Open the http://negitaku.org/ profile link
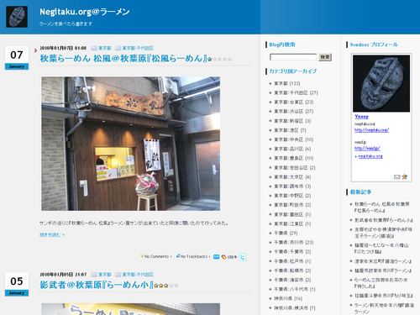Screen dimensions: 420x315 point(371,130)
